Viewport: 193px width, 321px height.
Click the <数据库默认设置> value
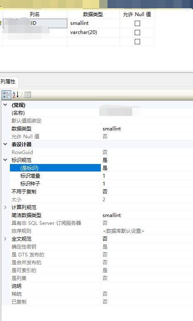point(123,231)
